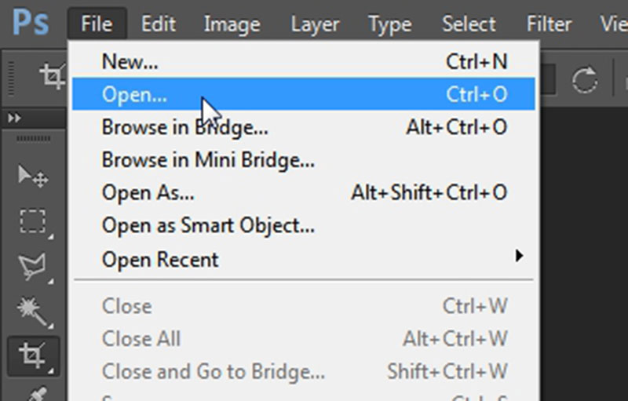
Task: Select the Polygonal Lasso tool
Action: coord(32,266)
